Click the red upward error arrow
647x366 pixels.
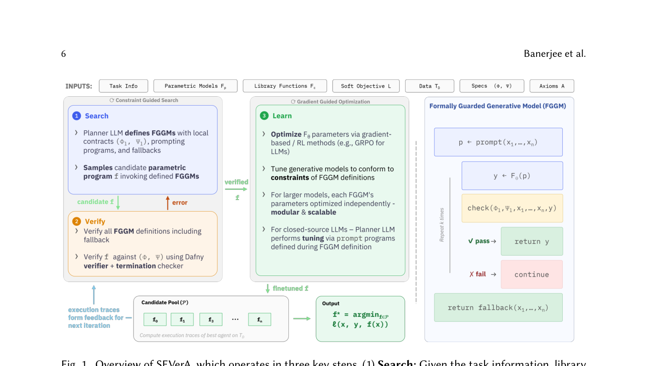167,203
